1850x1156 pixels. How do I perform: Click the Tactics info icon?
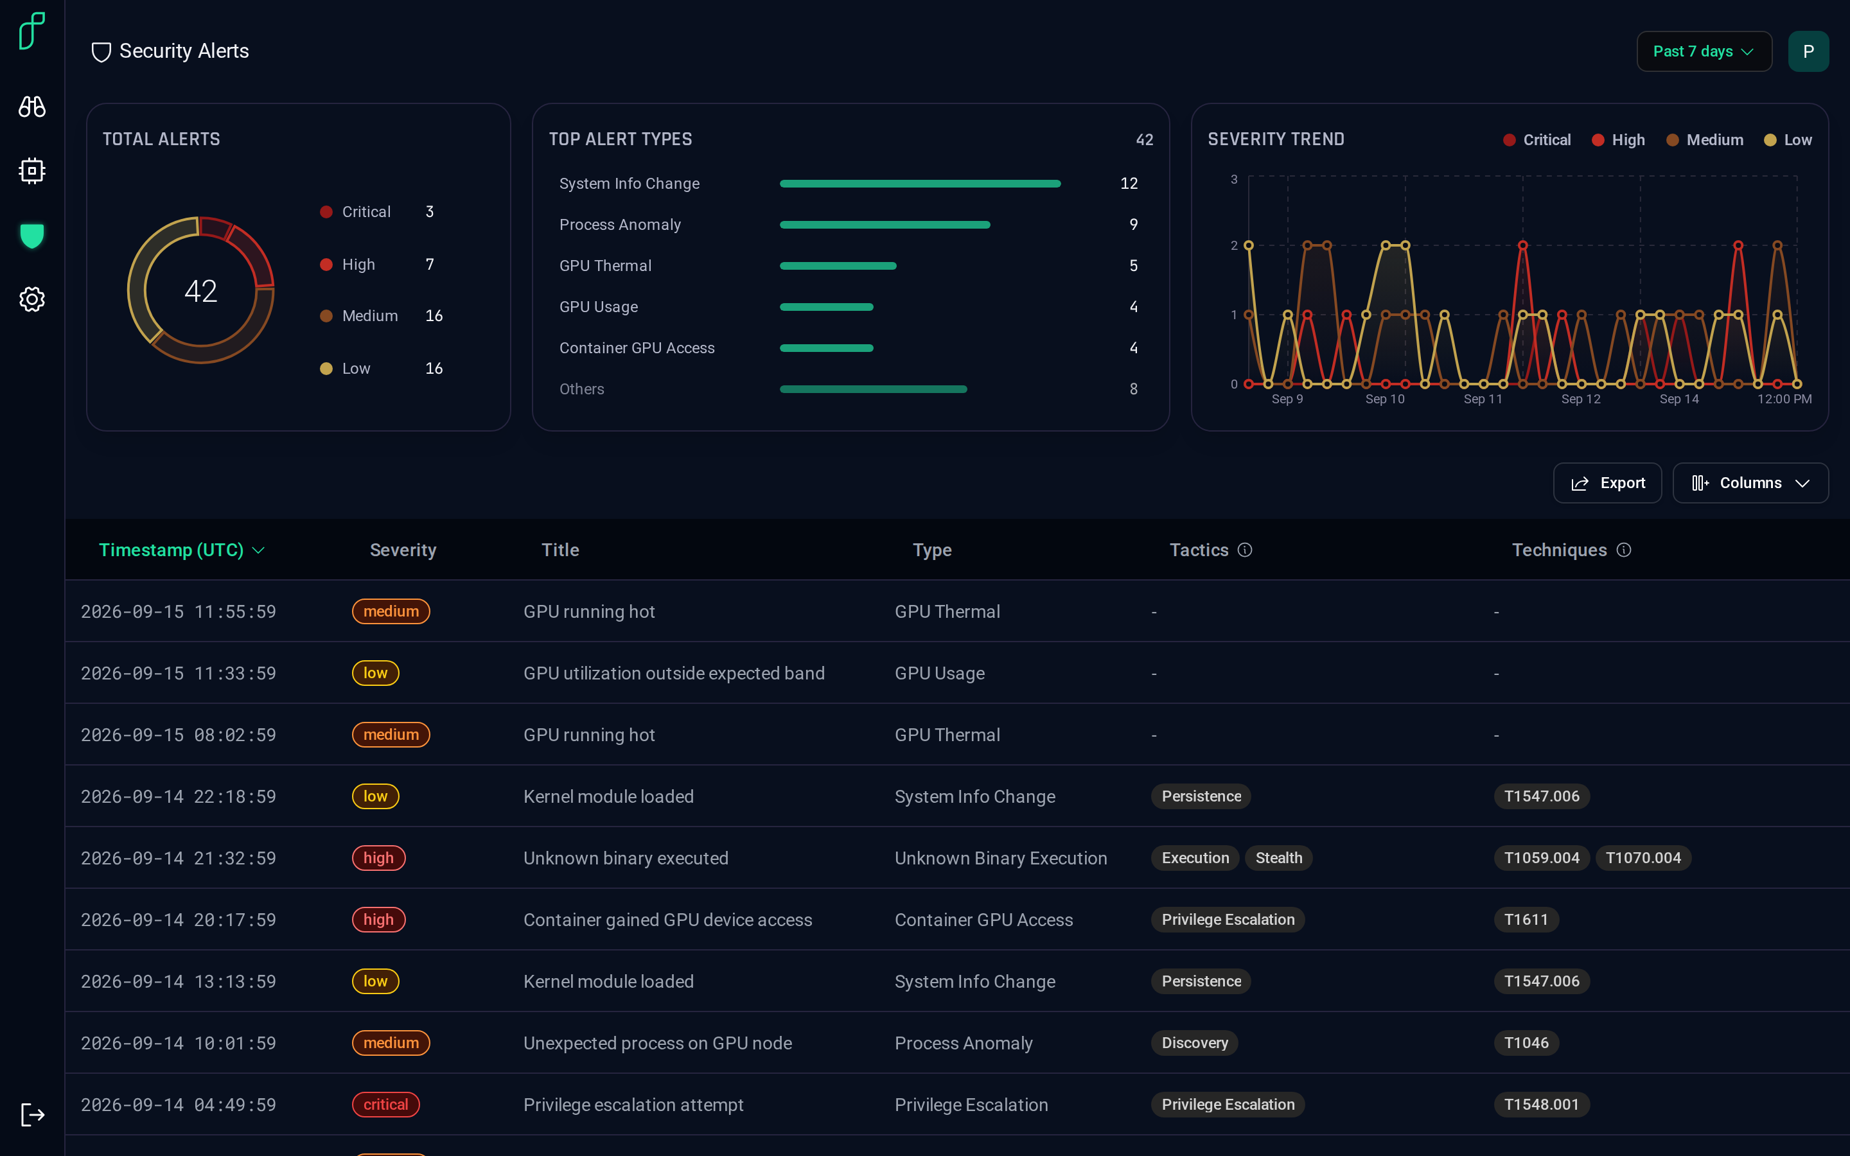pyautogui.click(x=1244, y=550)
